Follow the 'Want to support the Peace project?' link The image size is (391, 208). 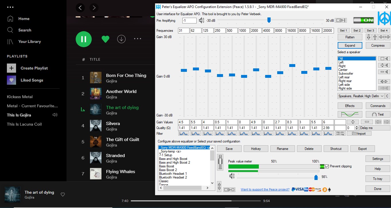tap(265, 189)
